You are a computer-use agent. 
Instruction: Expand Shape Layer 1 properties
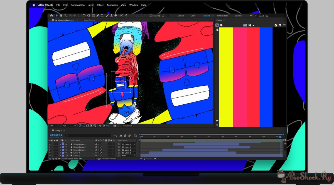pyautogui.click(x=60, y=150)
